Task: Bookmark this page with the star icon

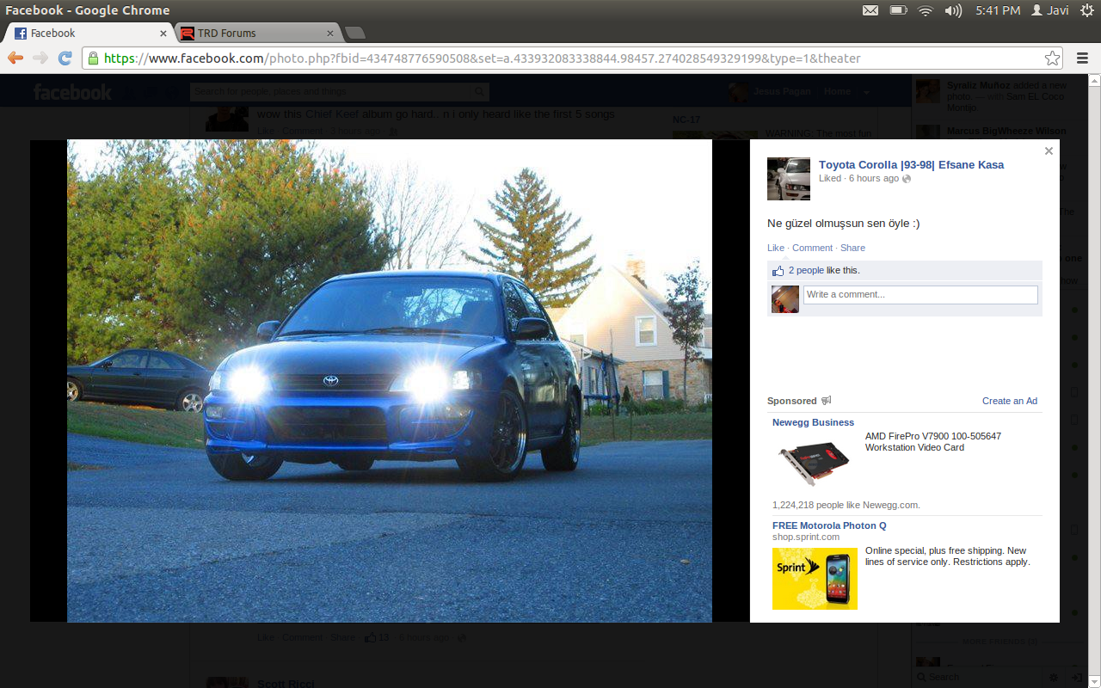Action: (1052, 58)
